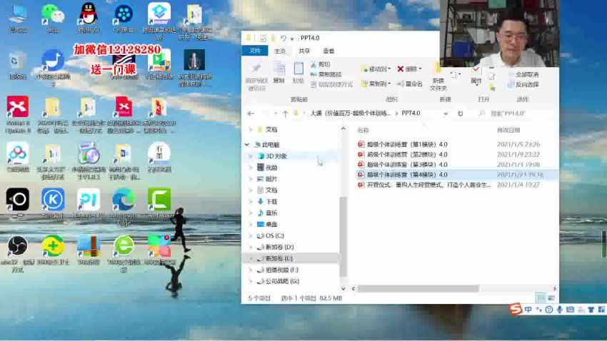
Task: Open the address bar history dropdown
Action: (446, 113)
